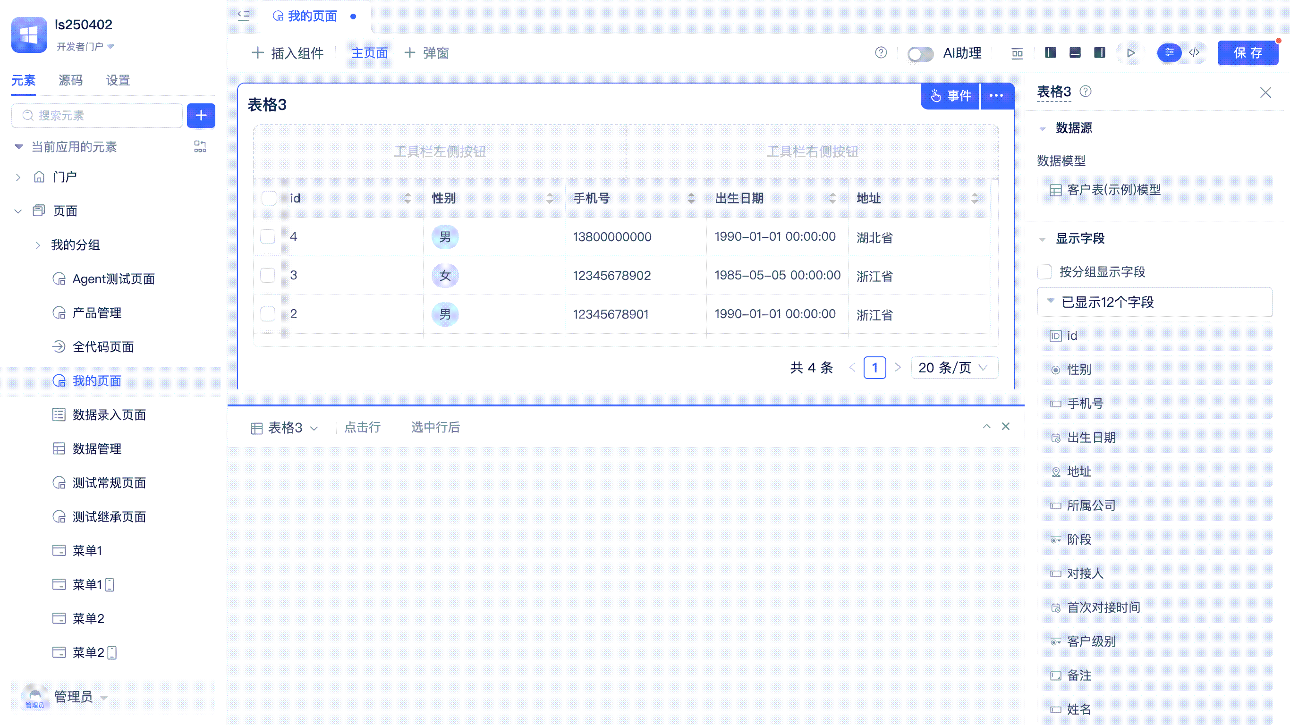
Task: Open the component outline icon next to AI助理
Action: pos(1017,53)
